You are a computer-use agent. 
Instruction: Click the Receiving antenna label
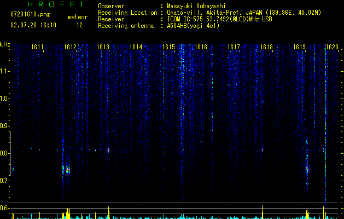tap(126, 26)
